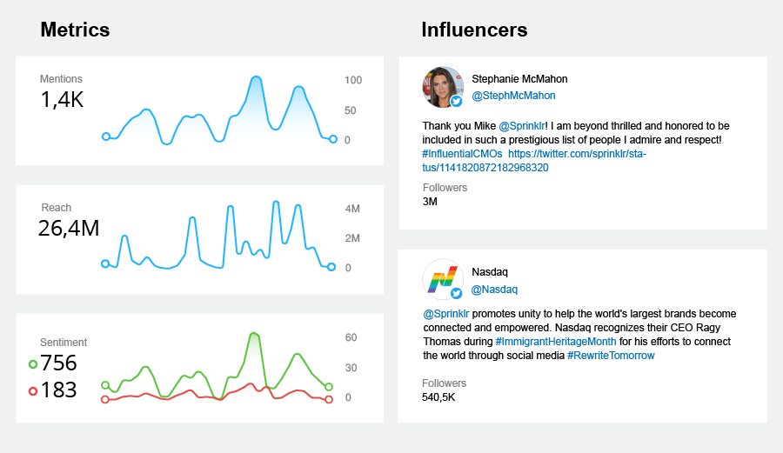Open the #InfluentialCMOs hashtag
The height and width of the screenshot is (453, 783).
tap(462, 154)
